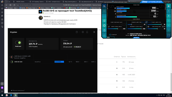Adjust Core Clock slider handle
This screenshot has height=97, width=172.
coord(118,29)
